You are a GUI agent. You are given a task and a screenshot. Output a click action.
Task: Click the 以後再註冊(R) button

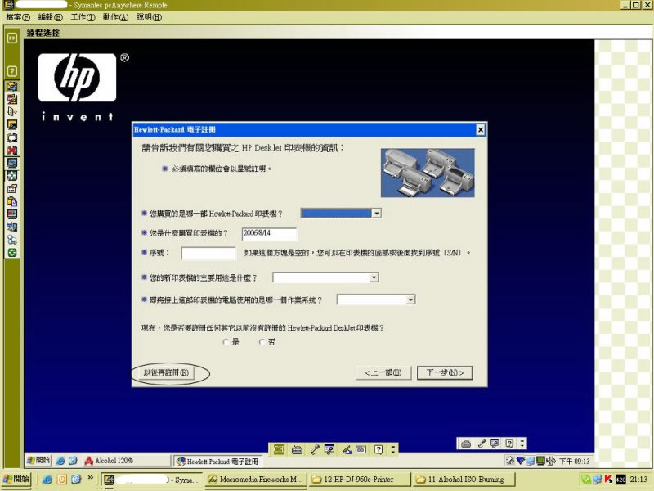tap(166, 372)
